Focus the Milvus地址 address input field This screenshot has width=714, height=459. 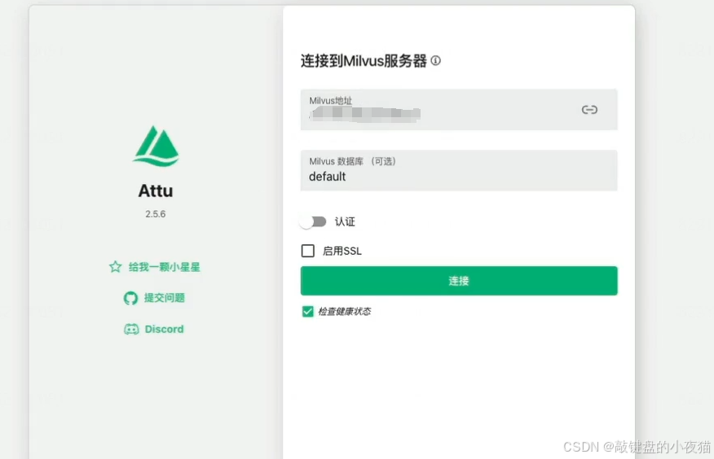click(x=459, y=110)
